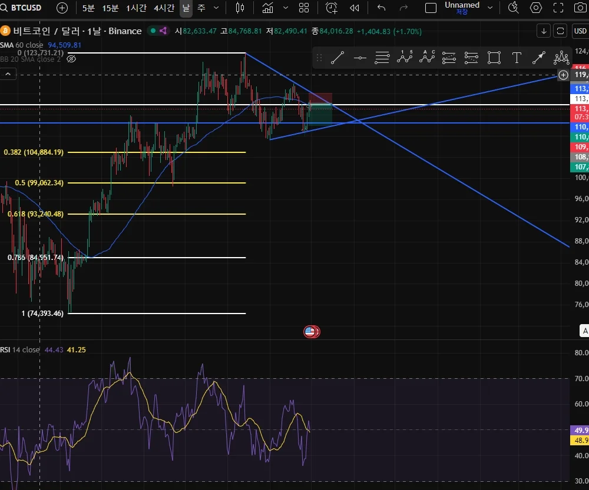The height and width of the screenshot is (490, 589).
Task: Show the hidden BB 20 SMA indicator
Action: click(71, 59)
